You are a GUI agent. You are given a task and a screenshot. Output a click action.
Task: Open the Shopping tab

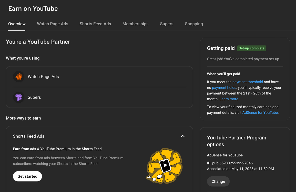194,24
